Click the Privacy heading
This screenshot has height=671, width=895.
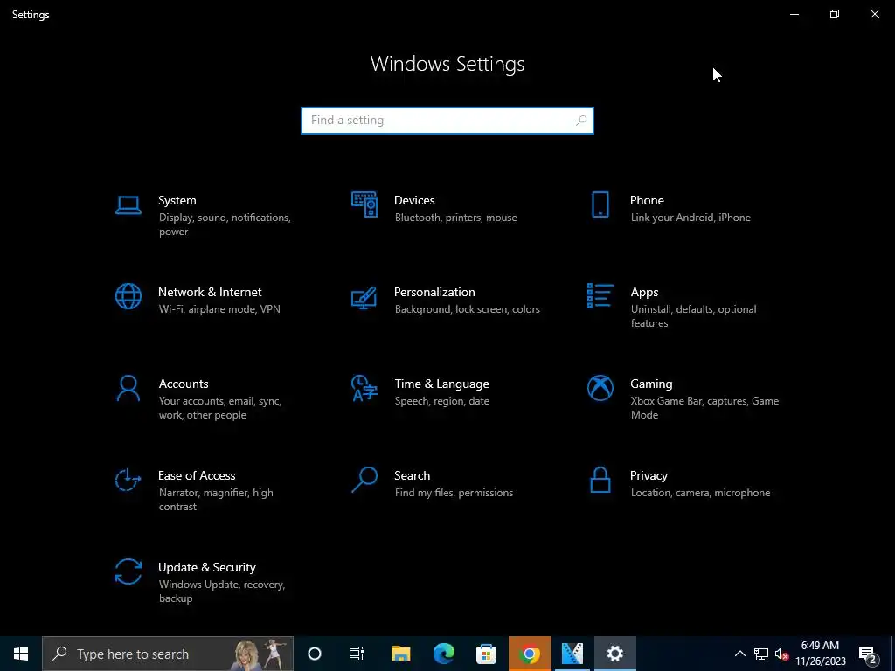click(x=649, y=476)
